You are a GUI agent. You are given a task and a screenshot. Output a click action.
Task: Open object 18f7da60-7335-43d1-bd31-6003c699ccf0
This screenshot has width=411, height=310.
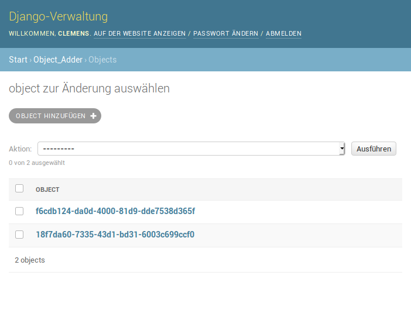115,235
